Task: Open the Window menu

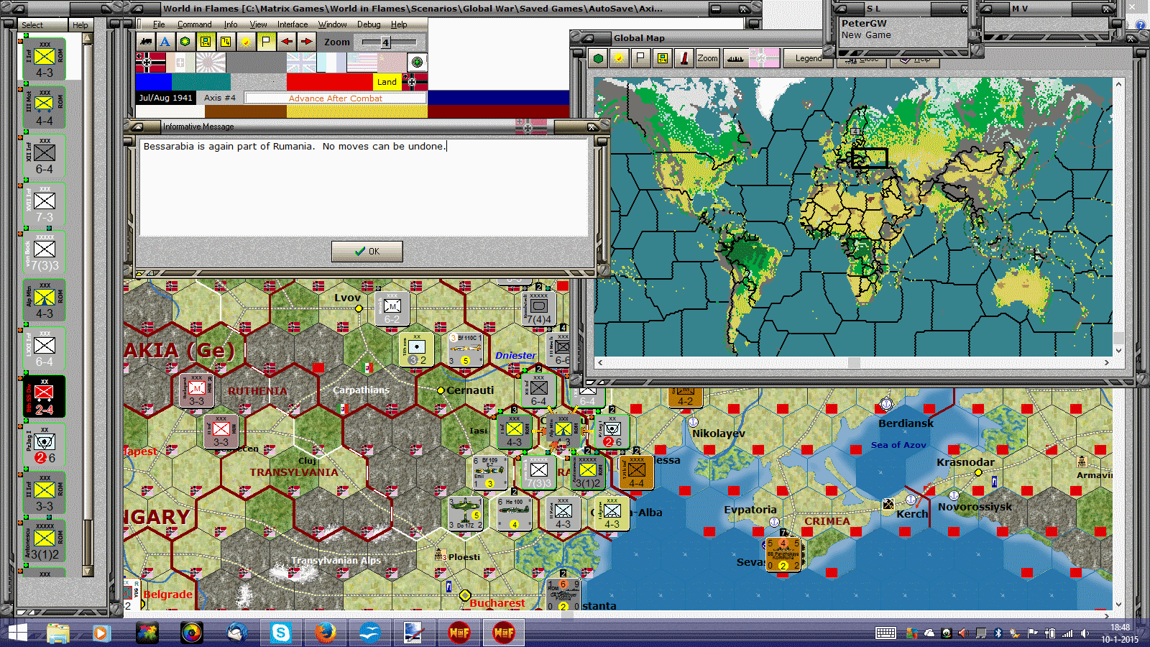Action: click(x=332, y=24)
